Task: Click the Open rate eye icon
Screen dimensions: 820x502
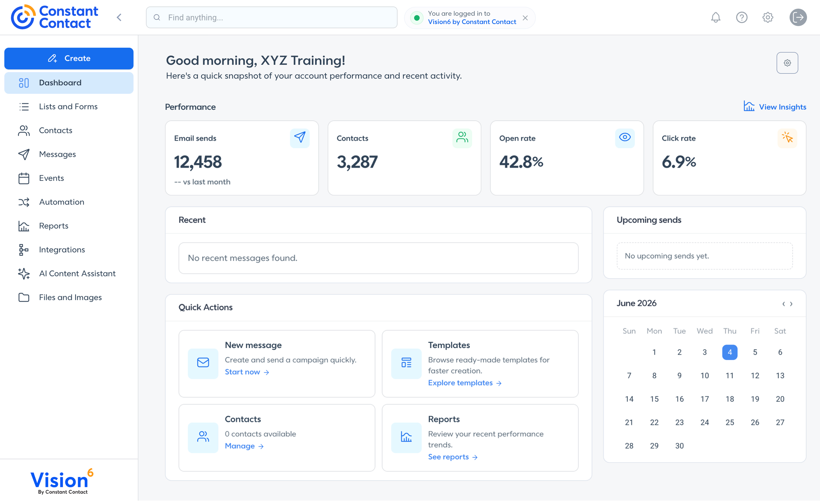Action: (625, 138)
